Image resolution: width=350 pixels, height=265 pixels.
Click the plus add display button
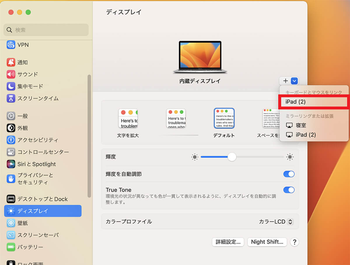click(x=286, y=81)
